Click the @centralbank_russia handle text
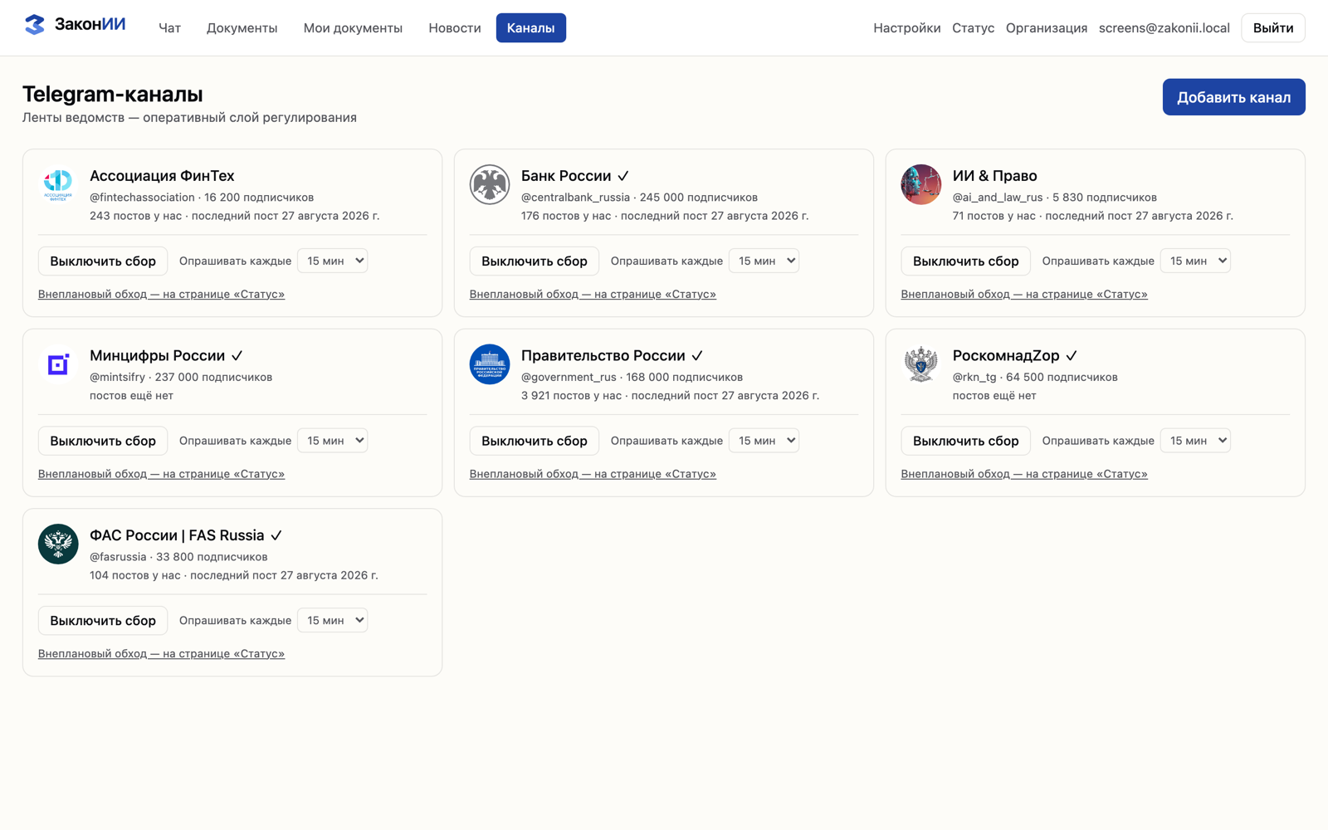The height and width of the screenshot is (830, 1328). [x=575, y=198]
